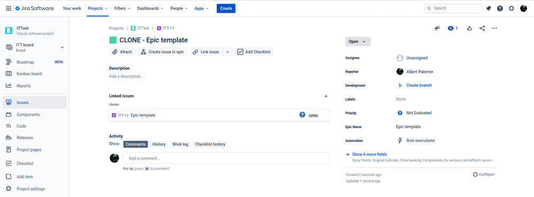Open the Apps dropdown menu

point(202,9)
